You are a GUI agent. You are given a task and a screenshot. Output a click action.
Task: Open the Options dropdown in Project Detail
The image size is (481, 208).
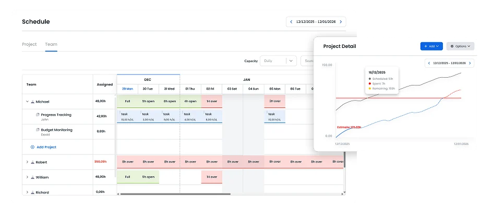[x=460, y=46]
